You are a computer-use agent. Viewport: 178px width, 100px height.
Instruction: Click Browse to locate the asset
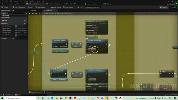tap(22, 7)
